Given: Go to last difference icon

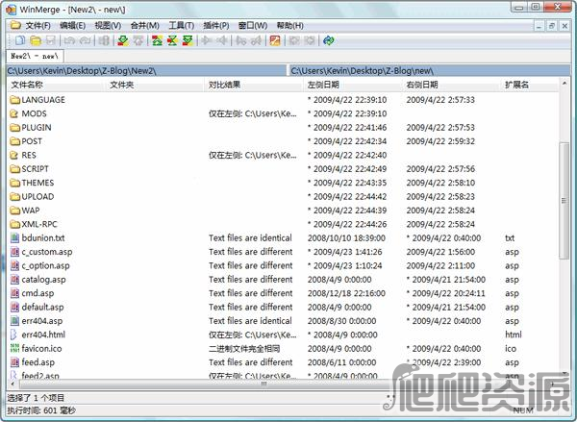Looking at the screenshot, I should 188,40.
